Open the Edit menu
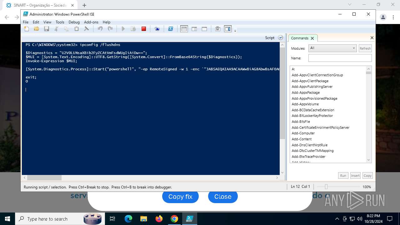The height and width of the screenshot is (225, 400). (36, 22)
